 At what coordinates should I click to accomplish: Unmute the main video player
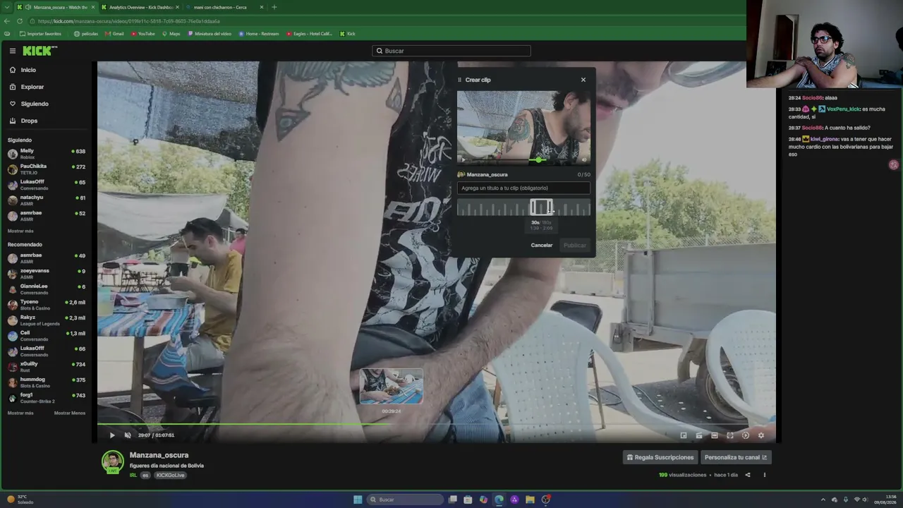(x=128, y=435)
